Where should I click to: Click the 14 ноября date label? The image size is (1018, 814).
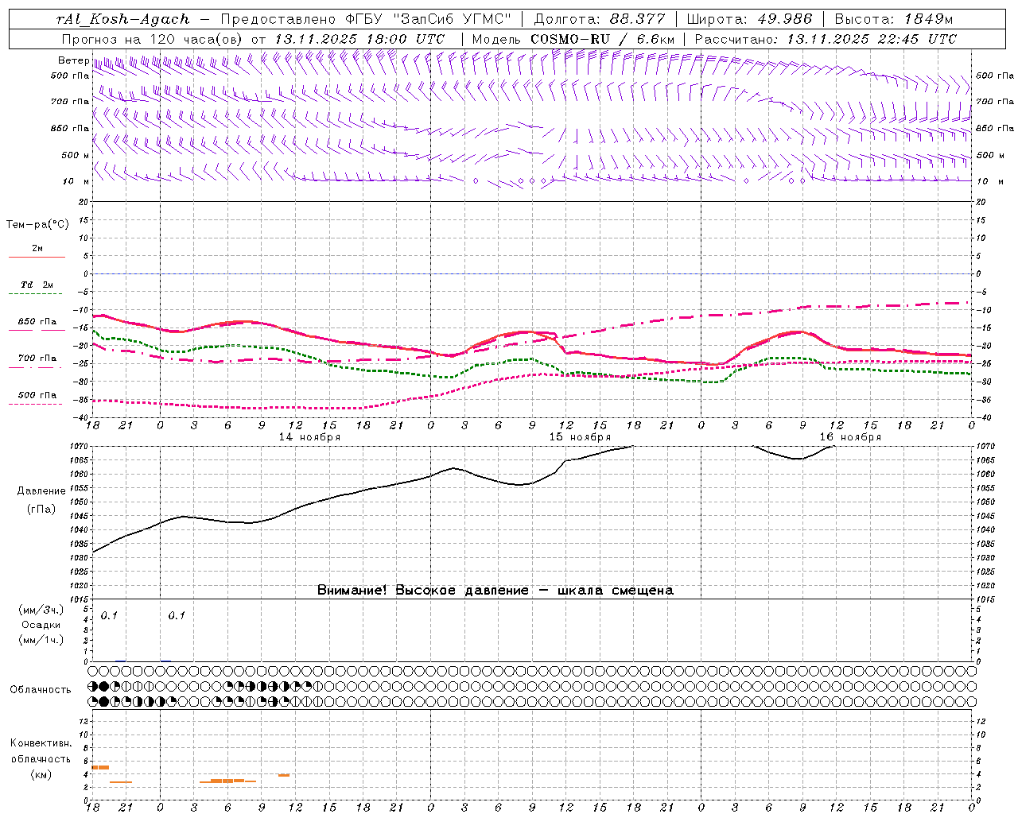pyautogui.click(x=309, y=437)
